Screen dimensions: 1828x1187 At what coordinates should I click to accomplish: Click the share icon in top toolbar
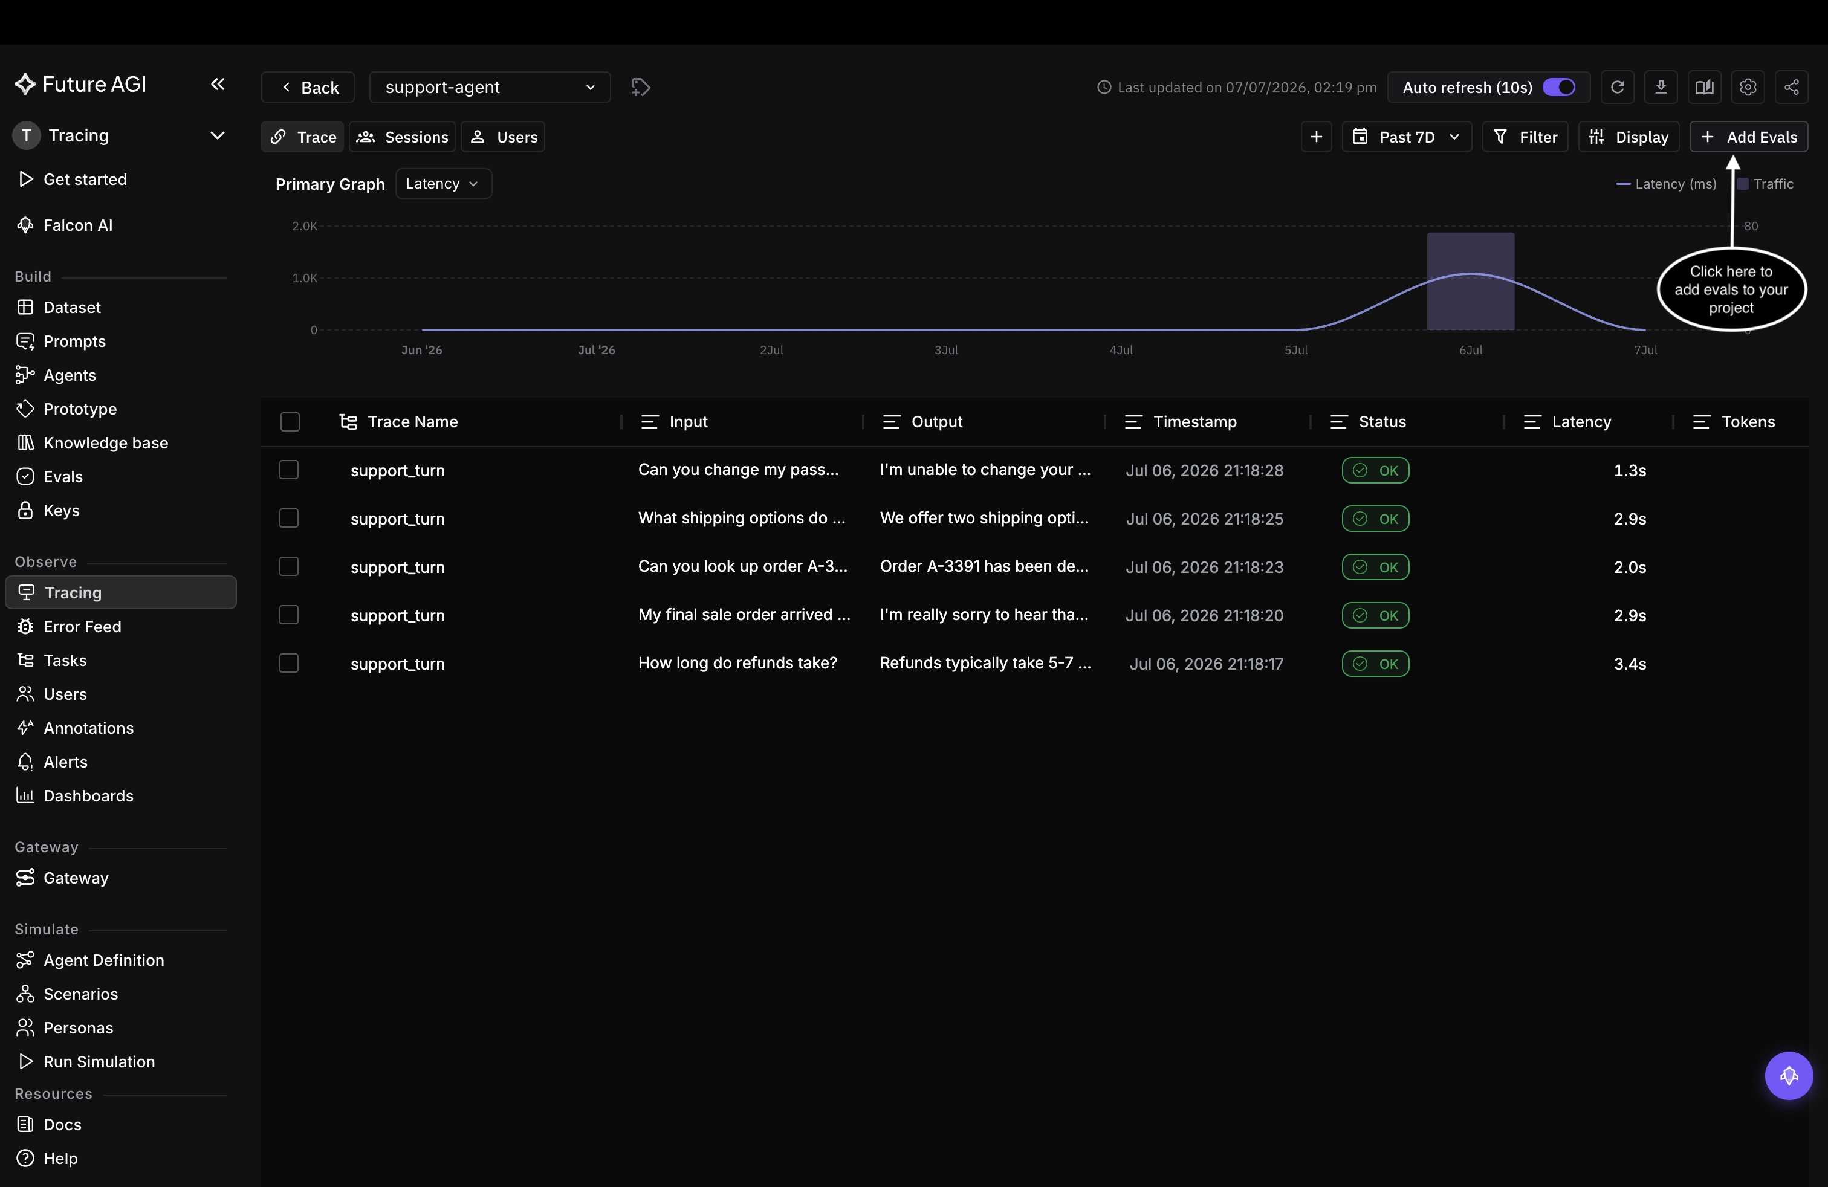1791,87
